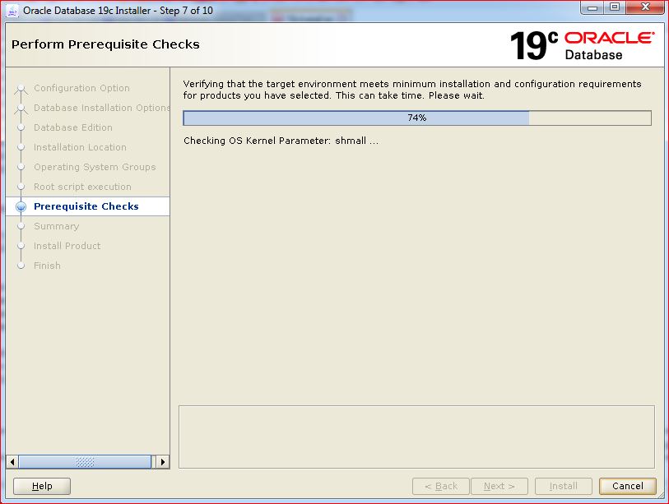Click the Configuration Option step marker icon
The width and height of the screenshot is (669, 504).
tap(21, 89)
